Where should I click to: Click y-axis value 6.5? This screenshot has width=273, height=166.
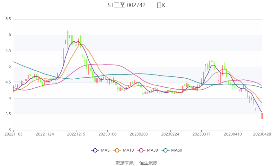point(8,19)
